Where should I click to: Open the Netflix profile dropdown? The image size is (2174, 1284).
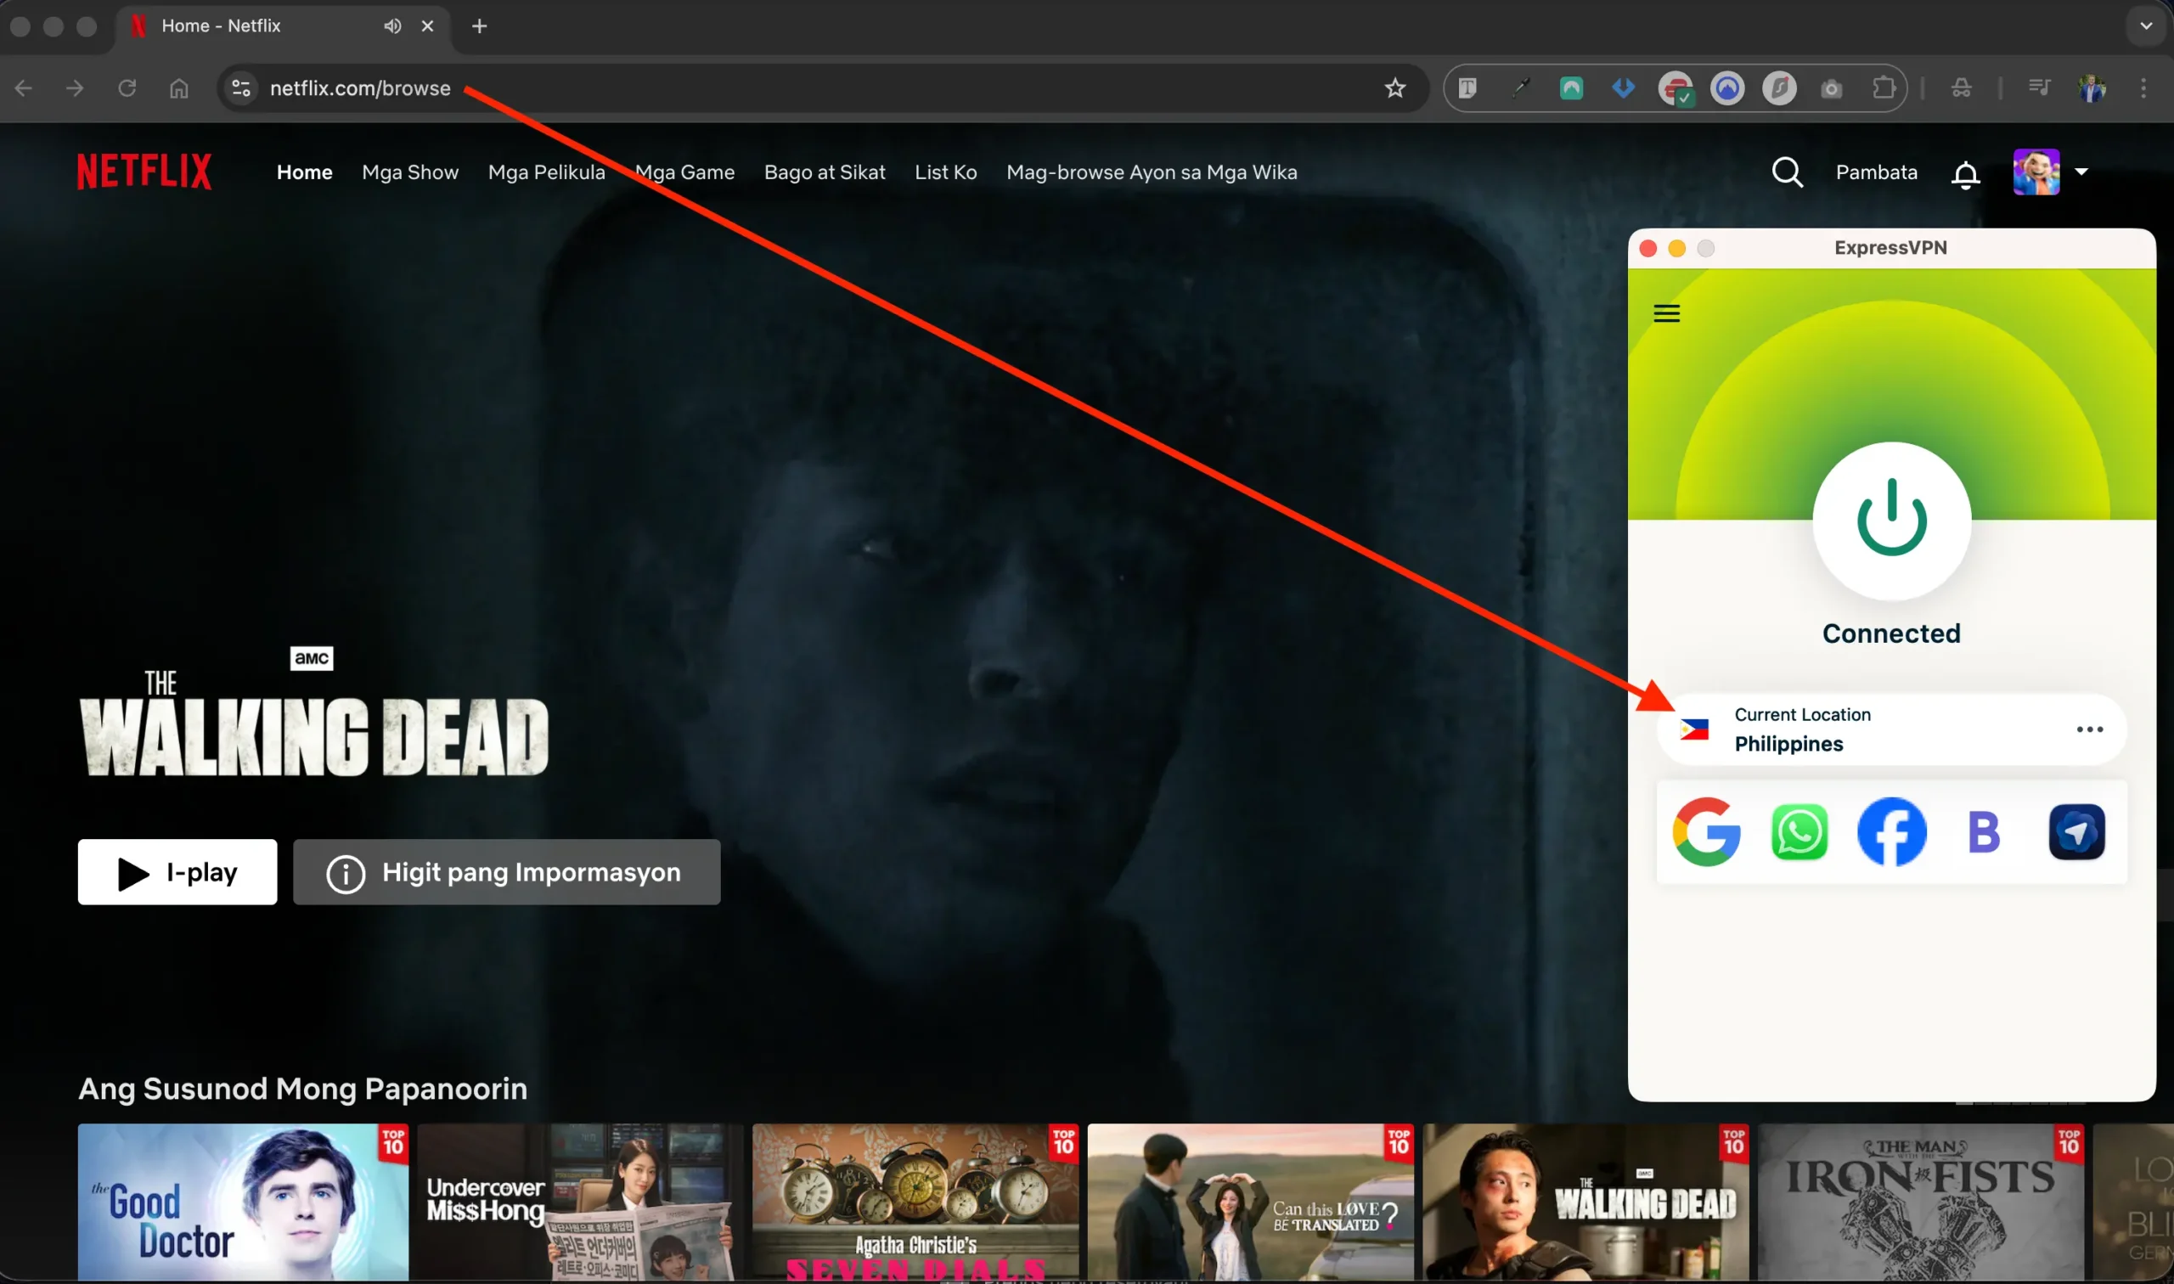(x=2049, y=172)
